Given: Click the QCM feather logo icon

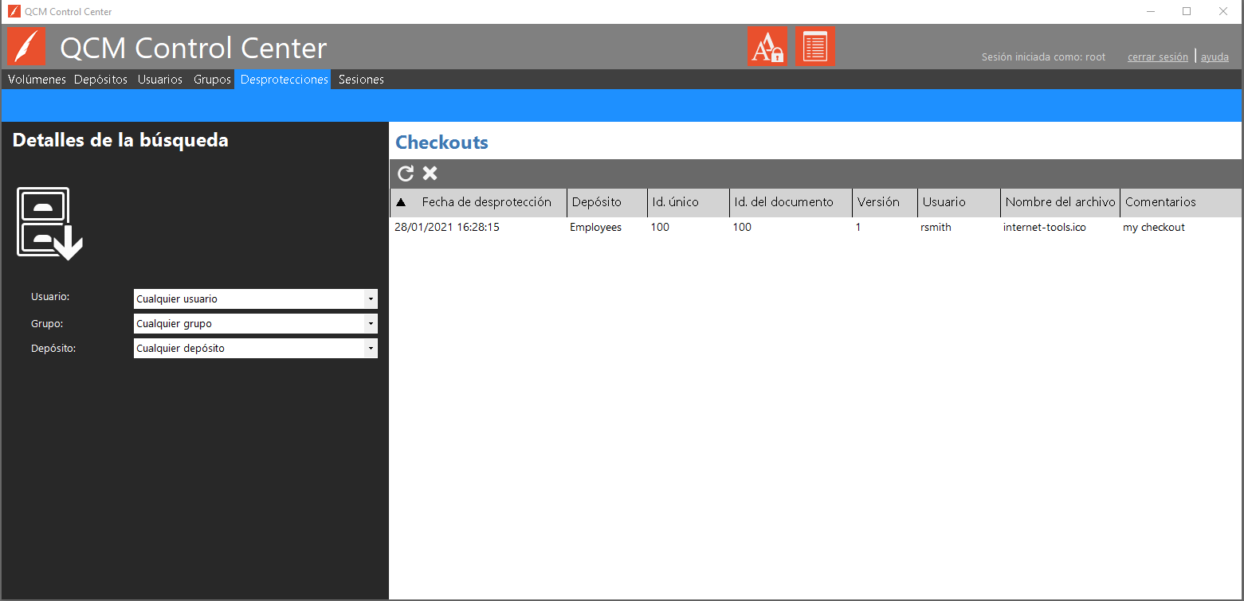Looking at the screenshot, I should click(x=27, y=47).
